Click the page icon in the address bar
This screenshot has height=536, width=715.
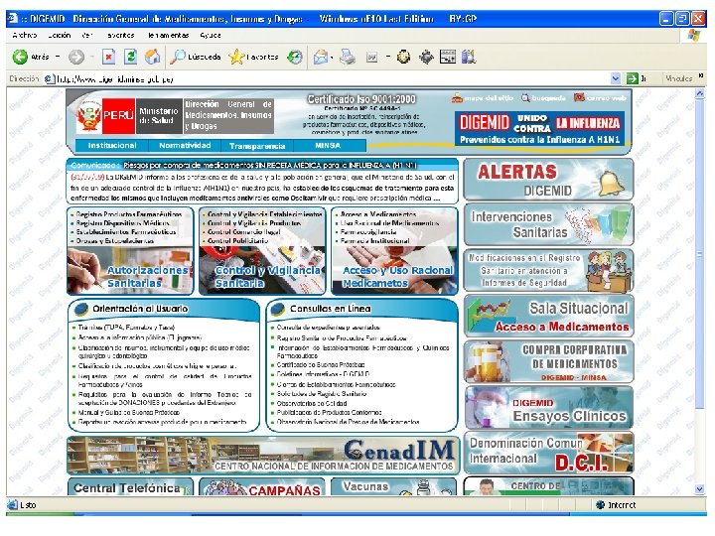[x=49, y=78]
